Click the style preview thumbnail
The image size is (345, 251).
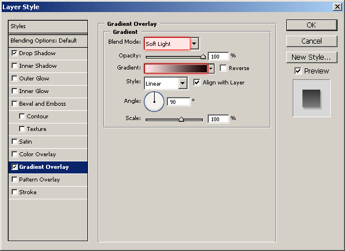click(311, 98)
